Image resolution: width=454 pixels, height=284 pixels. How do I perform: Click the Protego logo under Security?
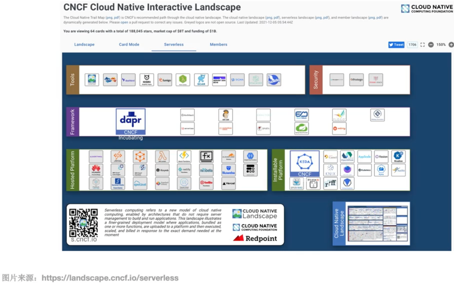click(357, 80)
